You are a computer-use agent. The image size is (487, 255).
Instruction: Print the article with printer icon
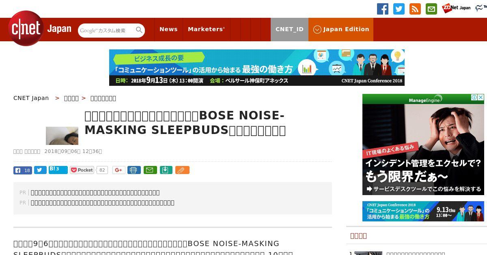[134, 170]
